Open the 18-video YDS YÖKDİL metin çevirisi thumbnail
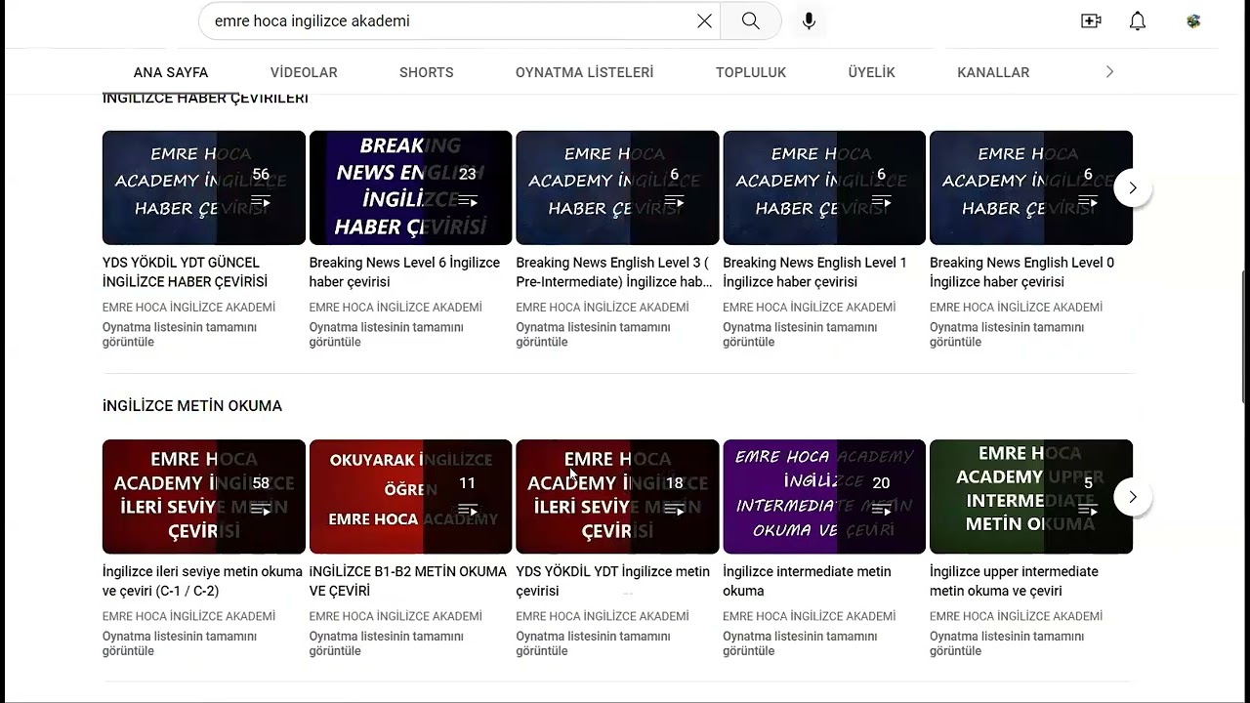Image resolution: width=1250 pixels, height=703 pixels. [618, 497]
